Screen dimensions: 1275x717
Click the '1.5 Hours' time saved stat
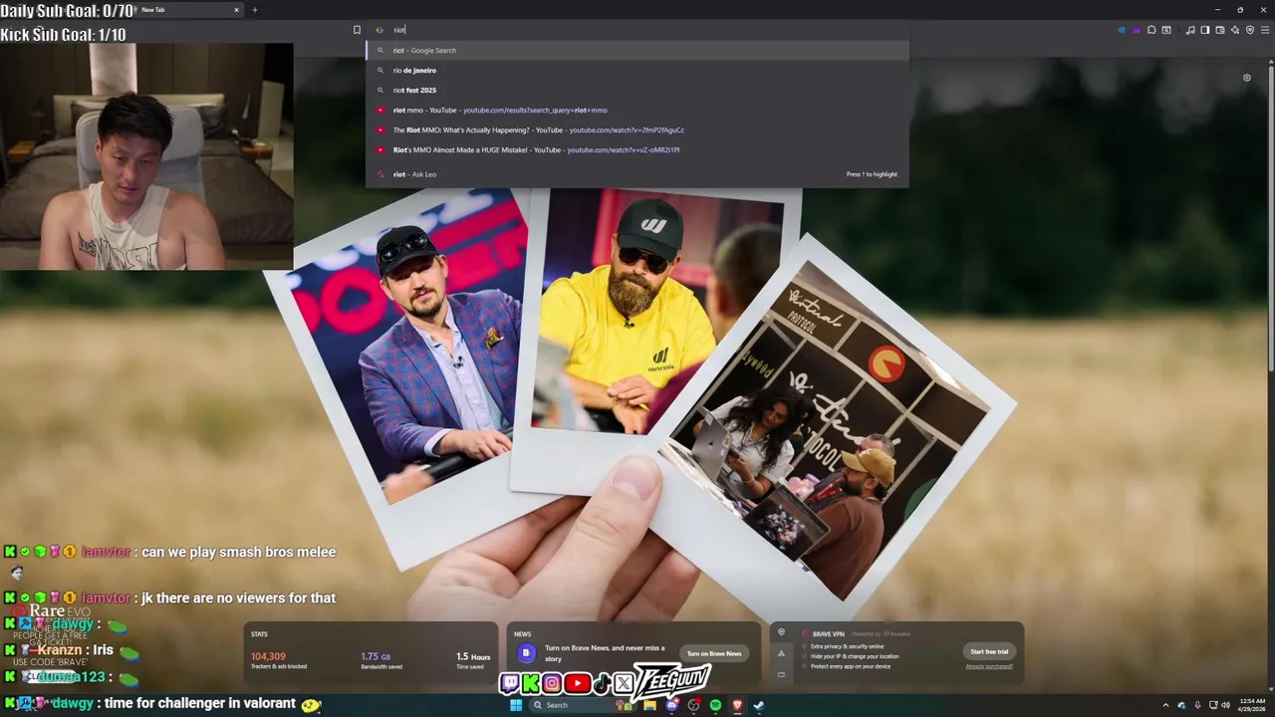coord(473,656)
